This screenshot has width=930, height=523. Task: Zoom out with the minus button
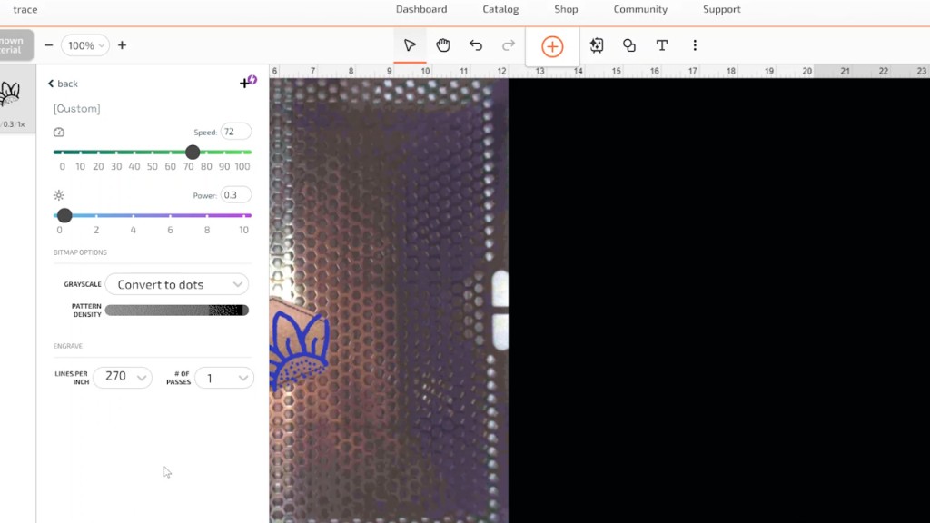coord(49,45)
